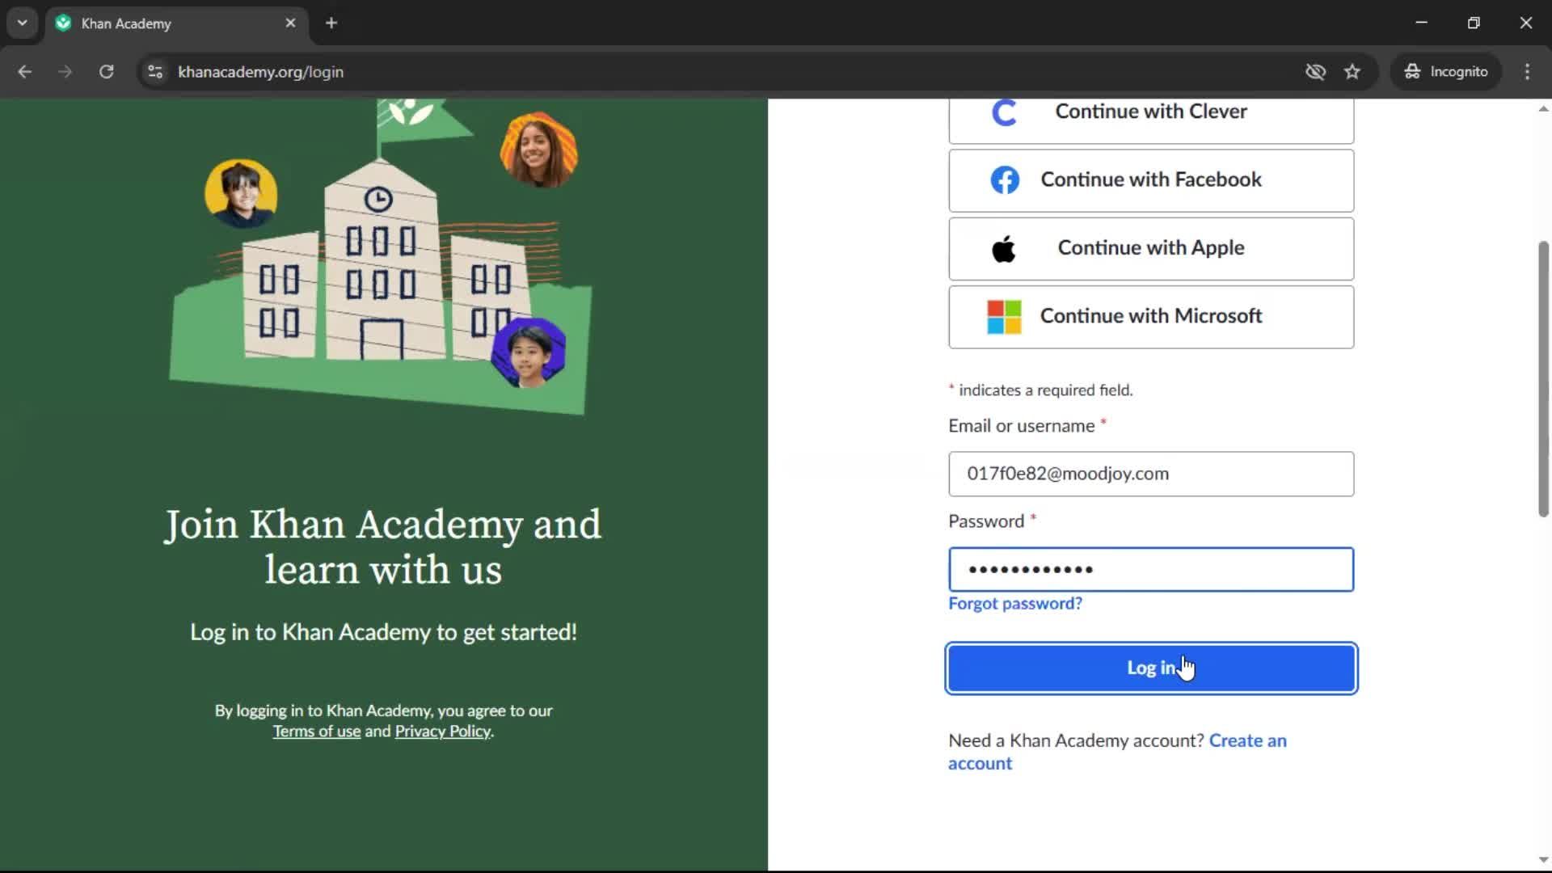1552x873 pixels.
Task: Click the Clever logo icon
Action: click(x=1004, y=112)
